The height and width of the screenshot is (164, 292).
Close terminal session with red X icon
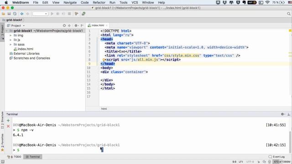pyautogui.click(x=8, y=126)
